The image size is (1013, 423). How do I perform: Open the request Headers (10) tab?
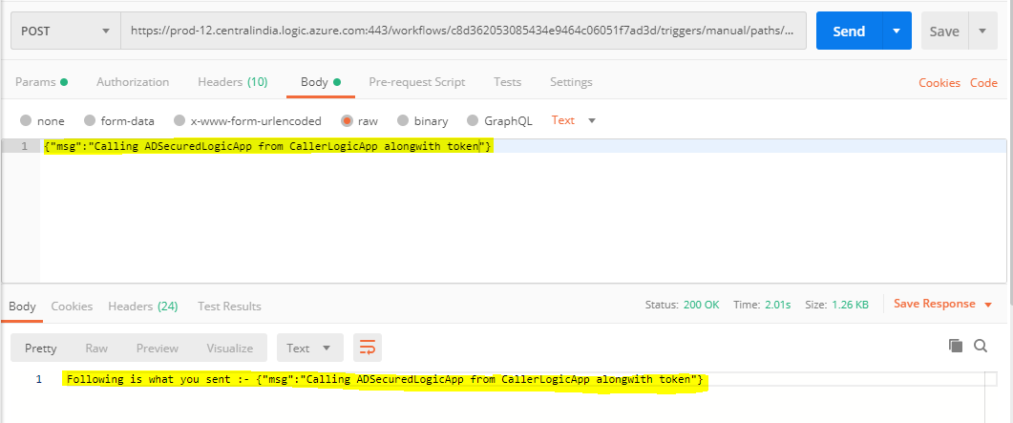click(232, 82)
